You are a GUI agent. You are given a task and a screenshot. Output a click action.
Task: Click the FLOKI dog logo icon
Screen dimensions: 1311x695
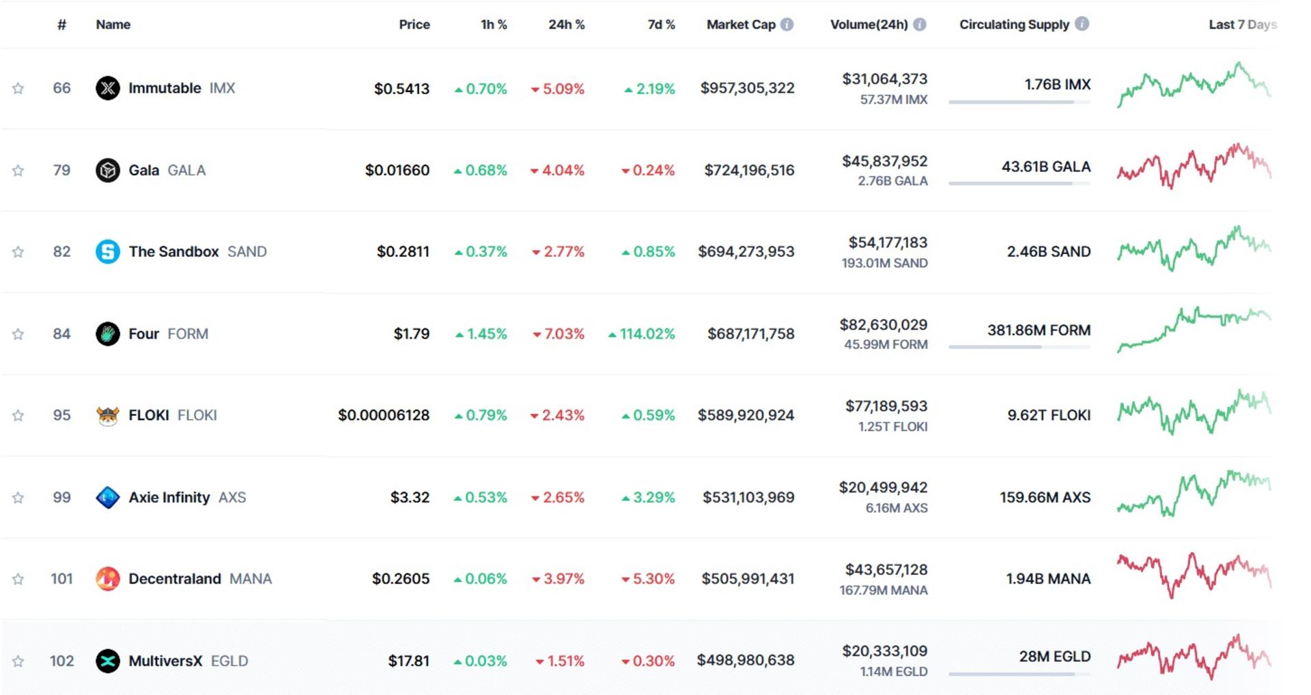(x=108, y=415)
